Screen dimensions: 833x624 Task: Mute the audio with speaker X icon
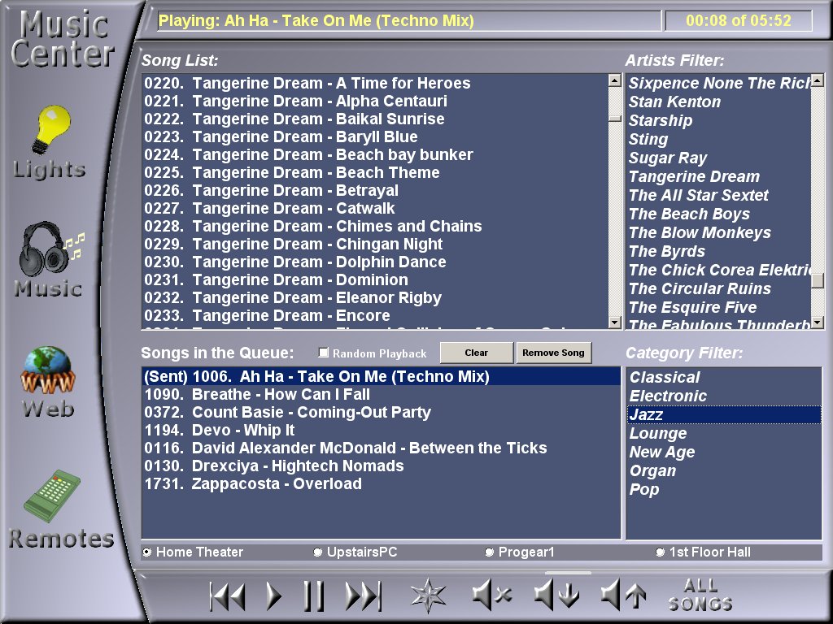(x=491, y=596)
